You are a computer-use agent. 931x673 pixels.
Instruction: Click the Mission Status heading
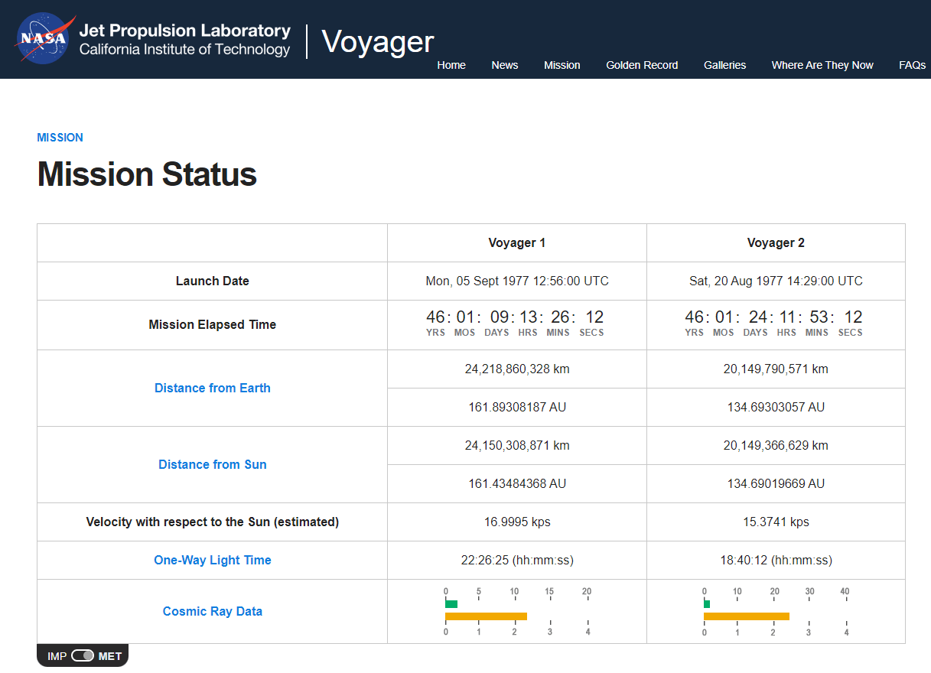(x=147, y=174)
